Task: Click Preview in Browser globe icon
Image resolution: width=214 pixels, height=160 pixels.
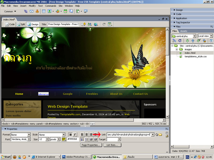Action: [96, 24]
